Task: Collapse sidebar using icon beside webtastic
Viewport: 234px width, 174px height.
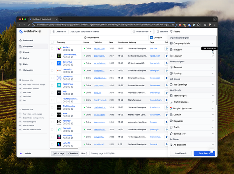Action: (x=40, y=32)
